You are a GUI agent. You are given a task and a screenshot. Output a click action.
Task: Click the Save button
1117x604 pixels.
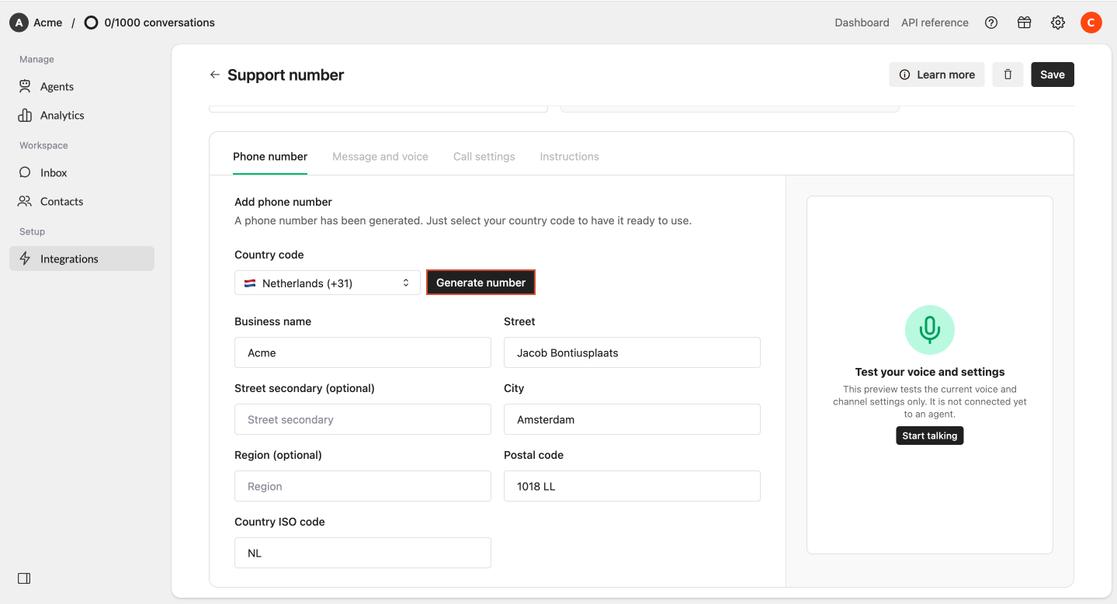click(x=1053, y=75)
